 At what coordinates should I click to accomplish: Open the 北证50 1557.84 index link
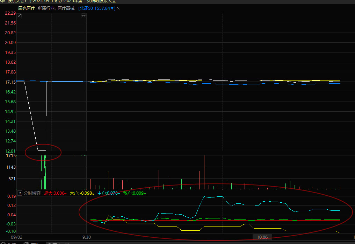pos(97,8)
